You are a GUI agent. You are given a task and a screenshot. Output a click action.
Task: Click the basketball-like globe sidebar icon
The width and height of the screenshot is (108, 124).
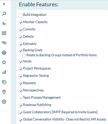[x=4, y=53]
